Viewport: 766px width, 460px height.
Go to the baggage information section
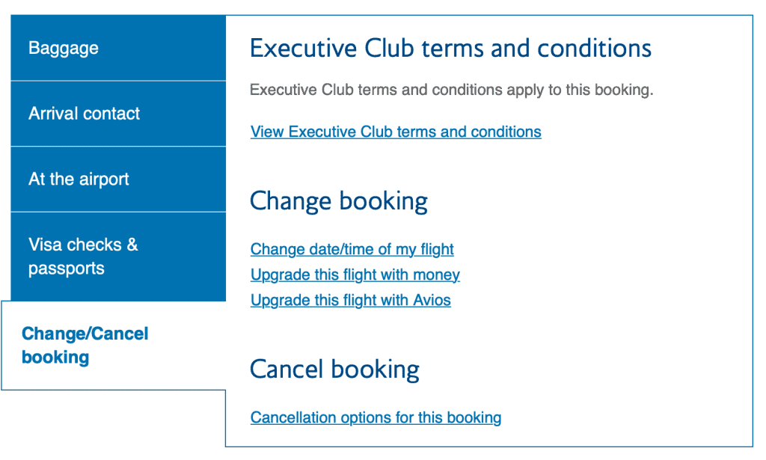tap(118, 48)
